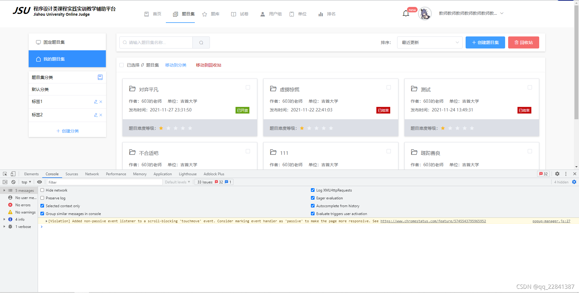Image resolution: width=579 pixels, height=293 pixels.
Task: Enable the Preserve log checkbox
Action: [x=42, y=198]
